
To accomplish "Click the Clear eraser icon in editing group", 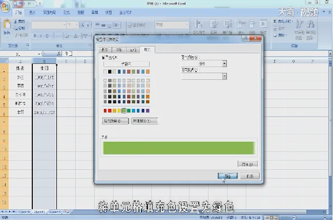I will pyautogui.click(x=275, y=35).
